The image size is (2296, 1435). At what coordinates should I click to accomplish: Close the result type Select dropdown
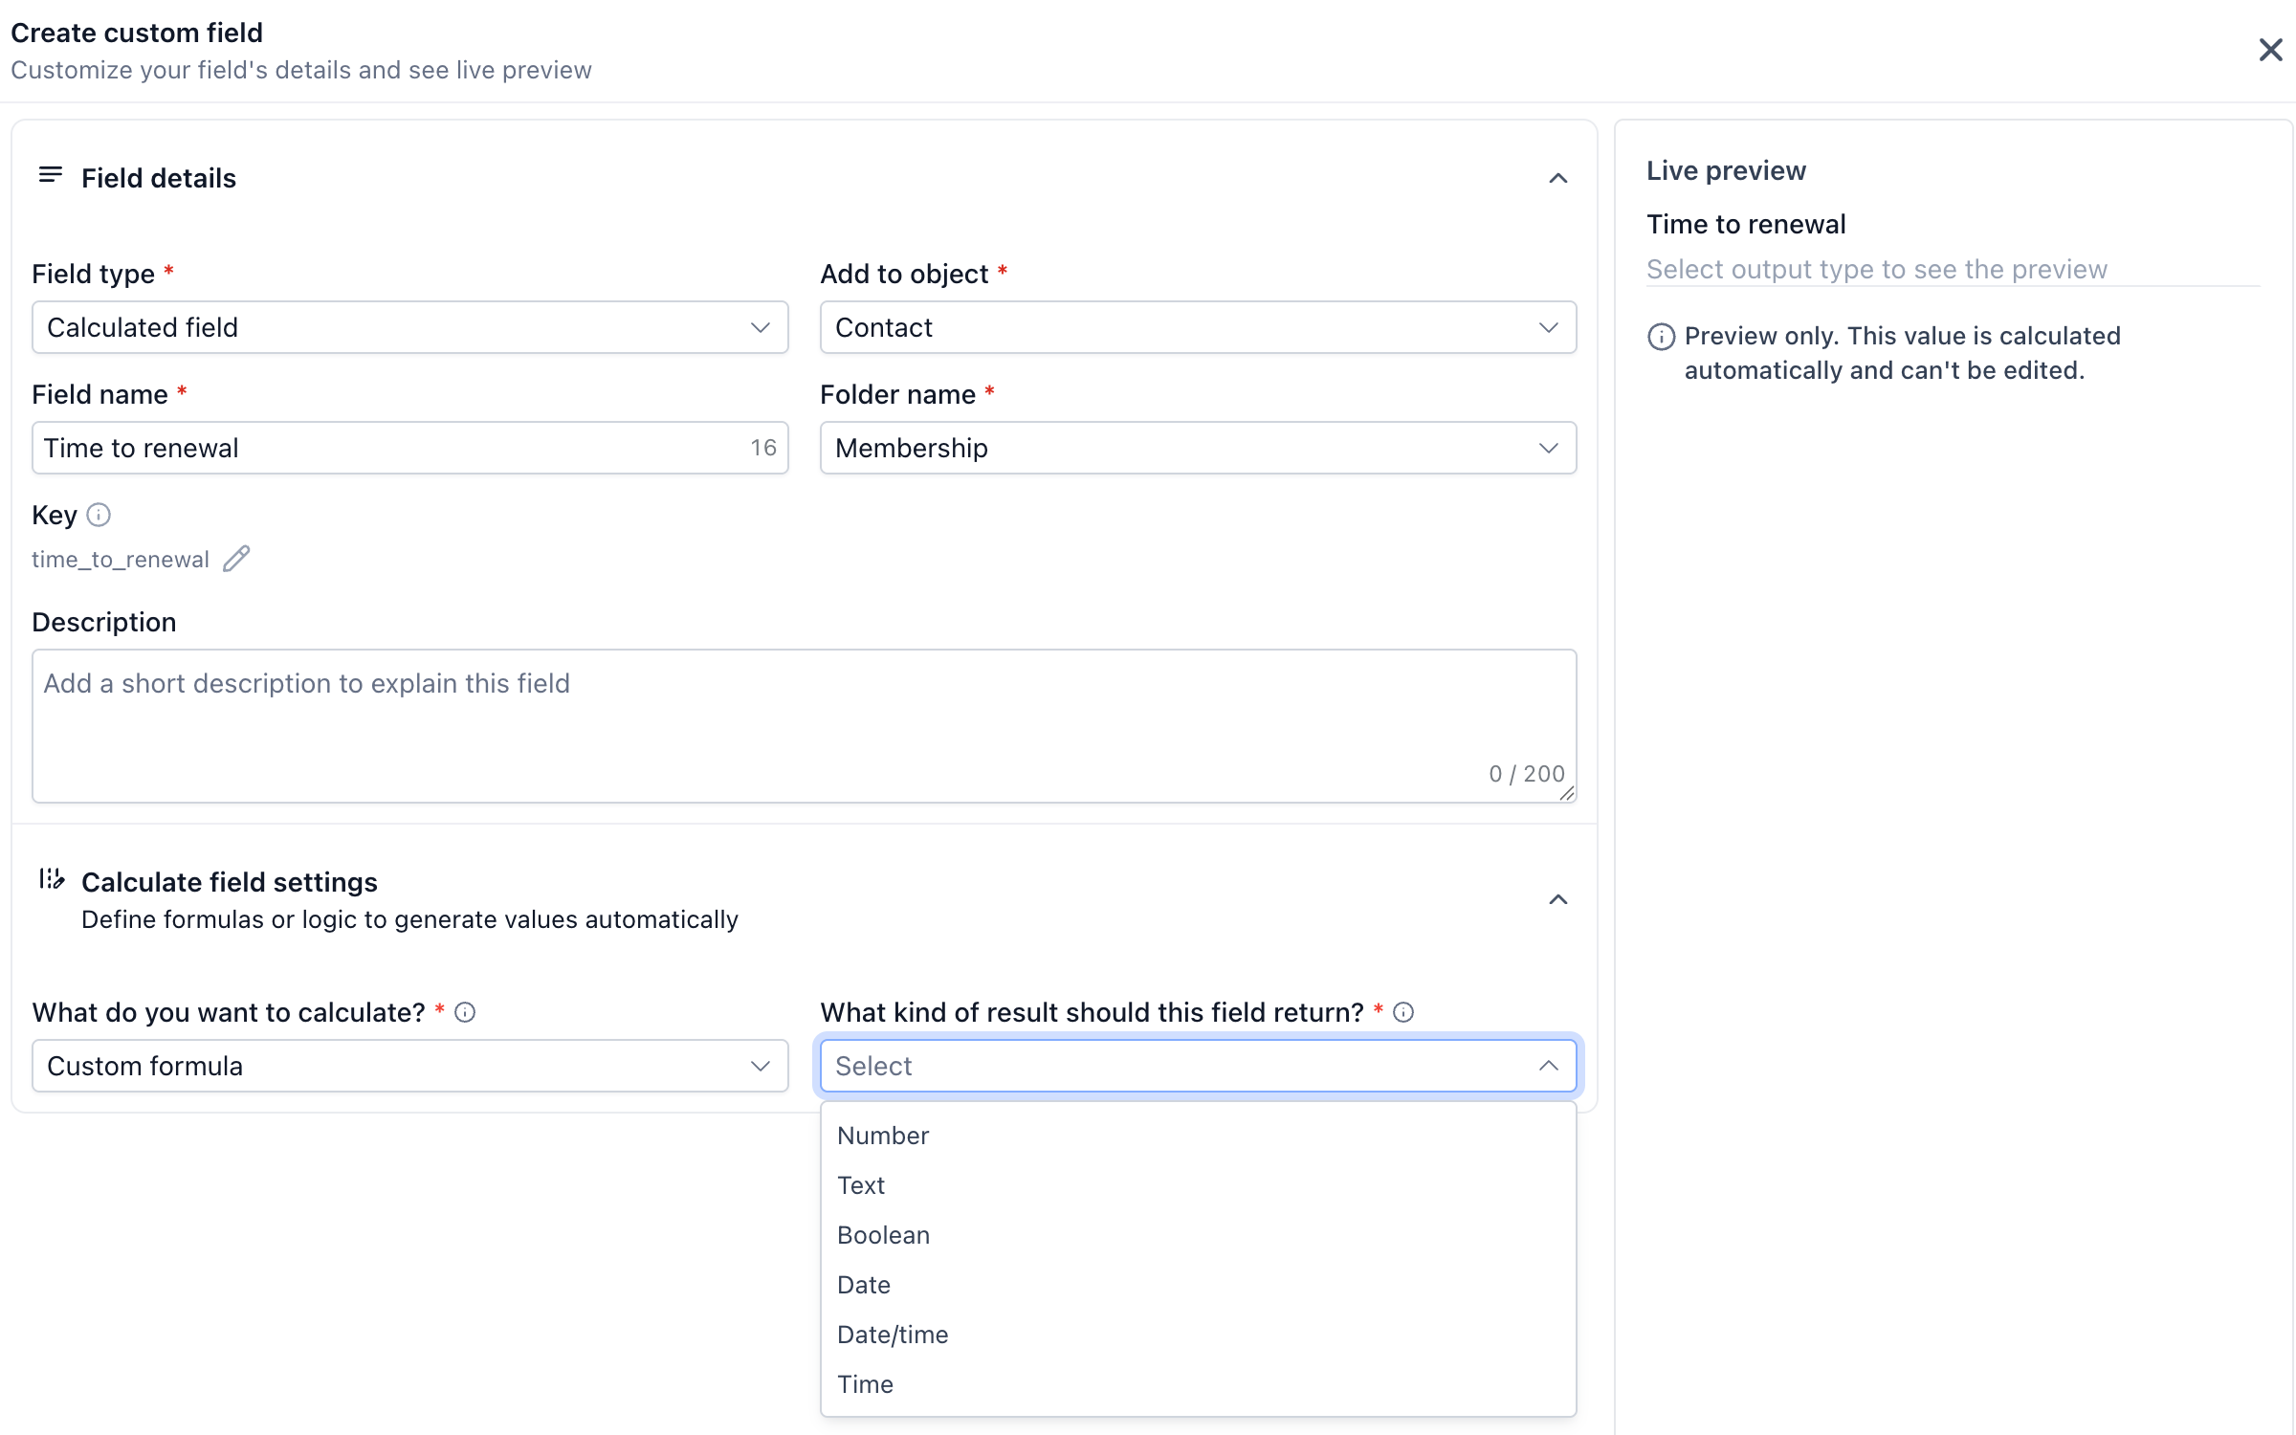click(x=1198, y=1066)
